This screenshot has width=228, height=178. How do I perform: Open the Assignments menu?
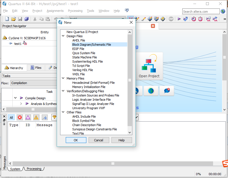(x=55, y=11)
